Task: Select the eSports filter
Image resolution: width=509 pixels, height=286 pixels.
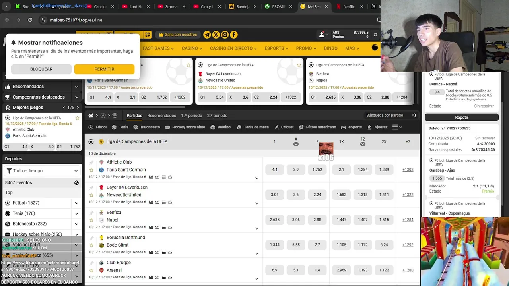Action: [352, 127]
